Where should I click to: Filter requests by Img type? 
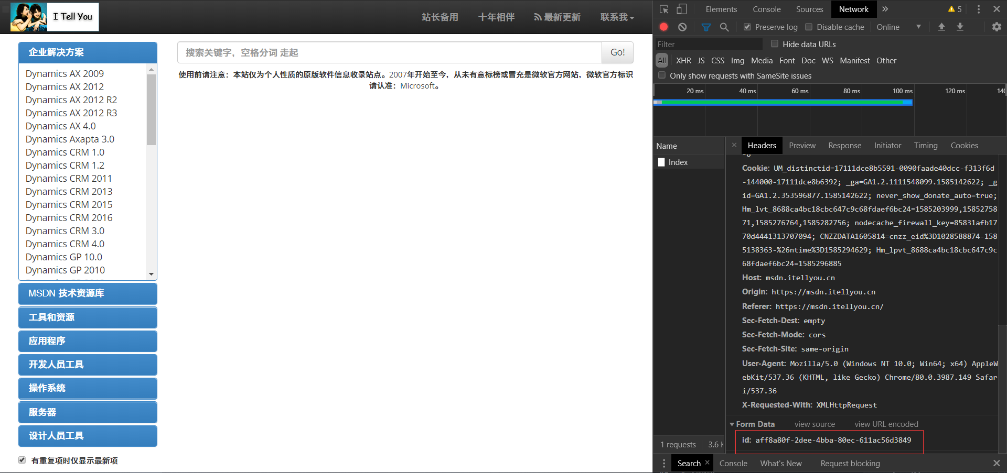(x=737, y=61)
